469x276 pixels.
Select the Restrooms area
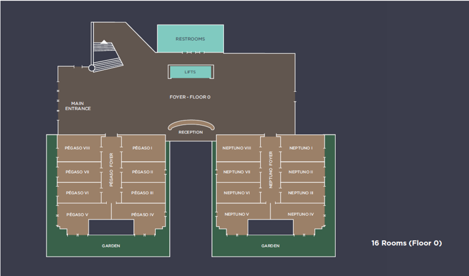coord(190,39)
